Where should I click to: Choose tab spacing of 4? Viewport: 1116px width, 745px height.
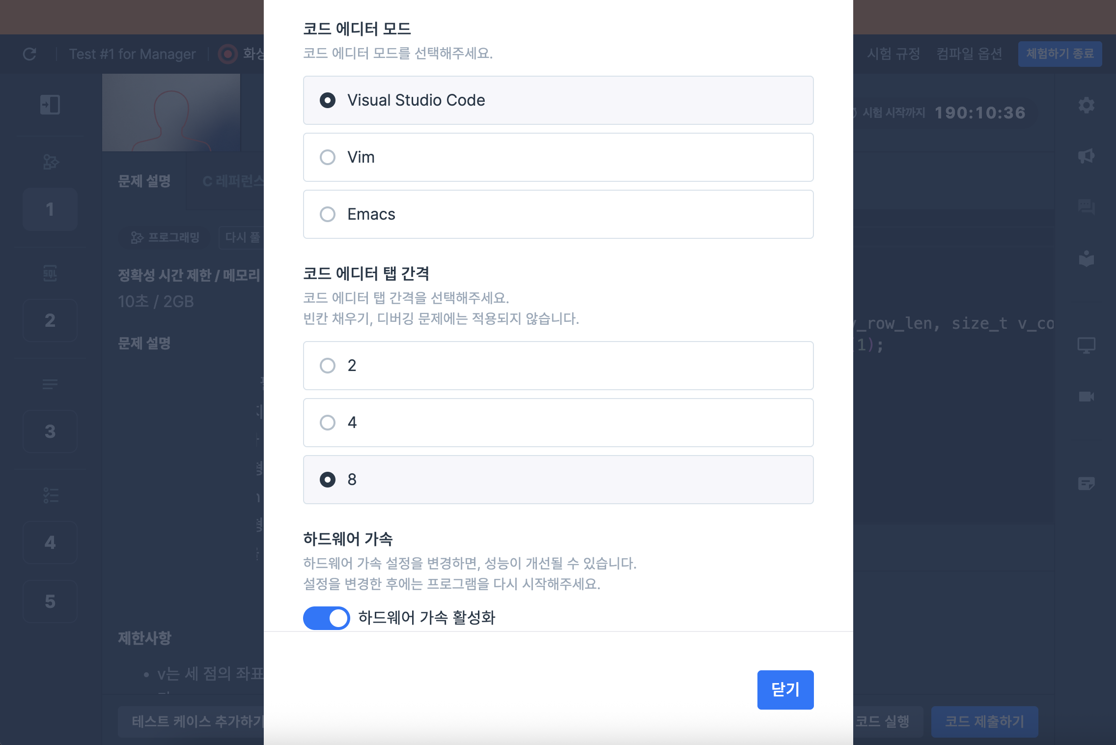558,423
